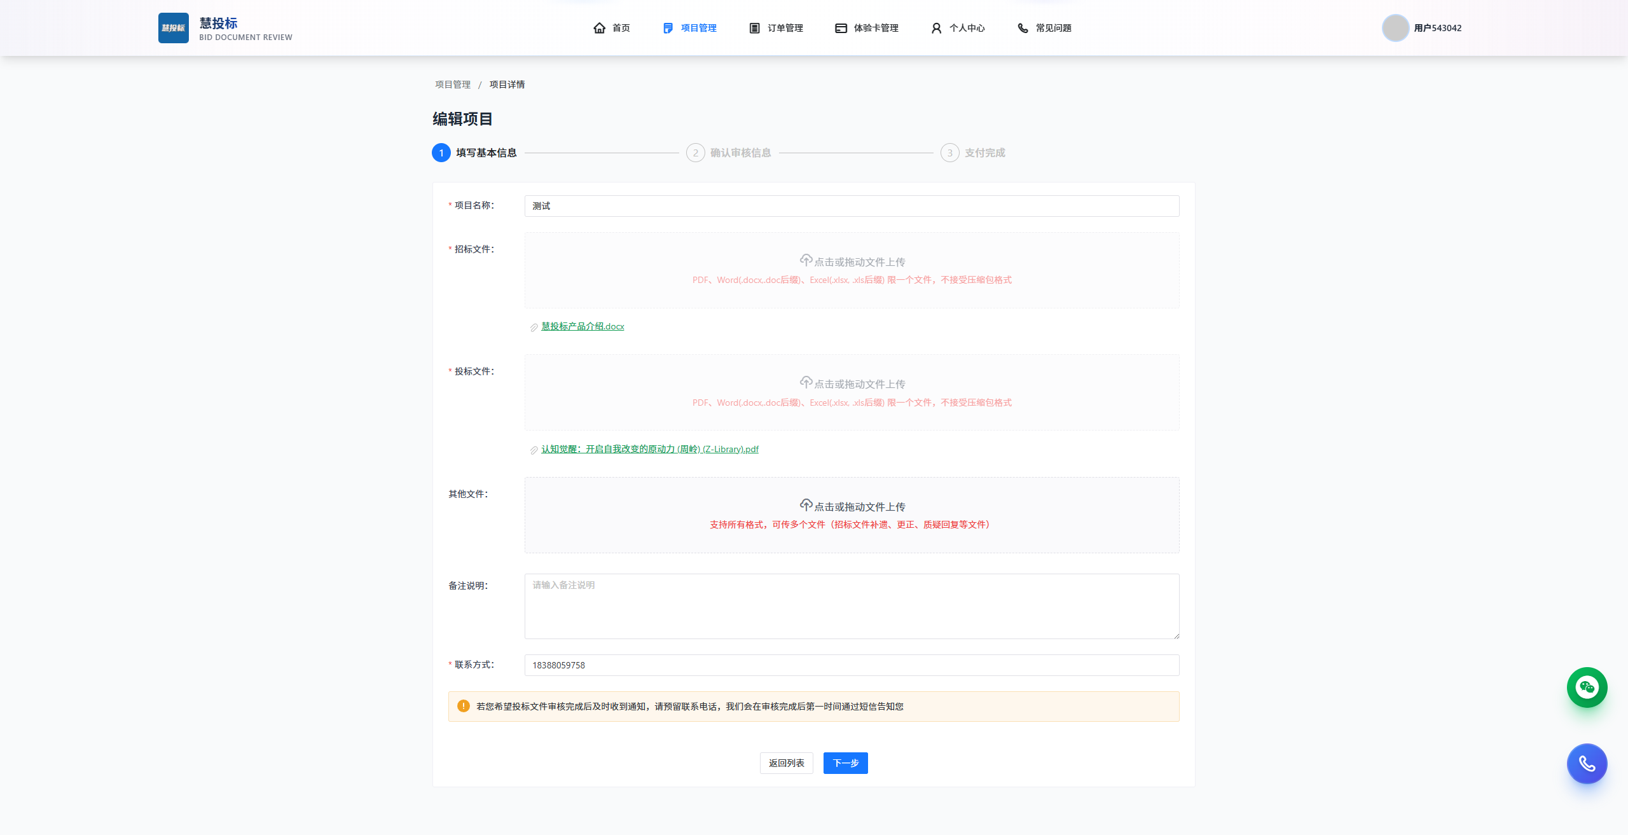The height and width of the screenshot is (835, 1628).
Task: Click the 慧投标 logo icon
Action: click(x=173, y=28)
